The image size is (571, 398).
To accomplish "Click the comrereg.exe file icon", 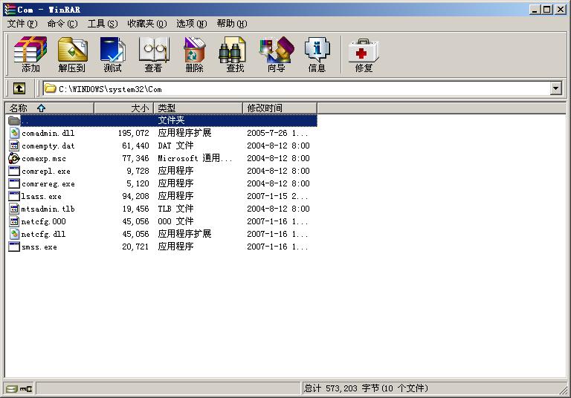I will (x=14, y=183).
